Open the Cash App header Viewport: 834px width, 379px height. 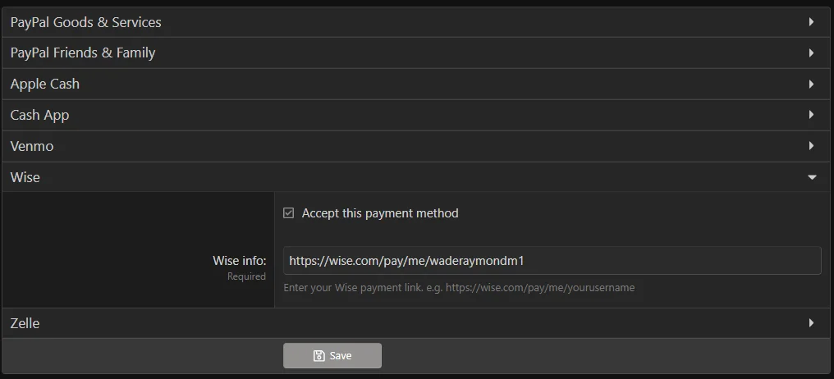click(417, 115)
